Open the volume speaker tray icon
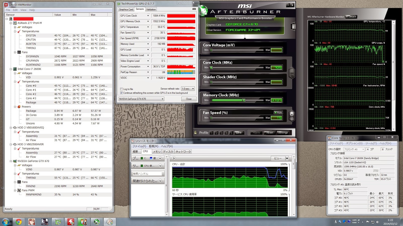The image size is (403, 226). (378, 222)
